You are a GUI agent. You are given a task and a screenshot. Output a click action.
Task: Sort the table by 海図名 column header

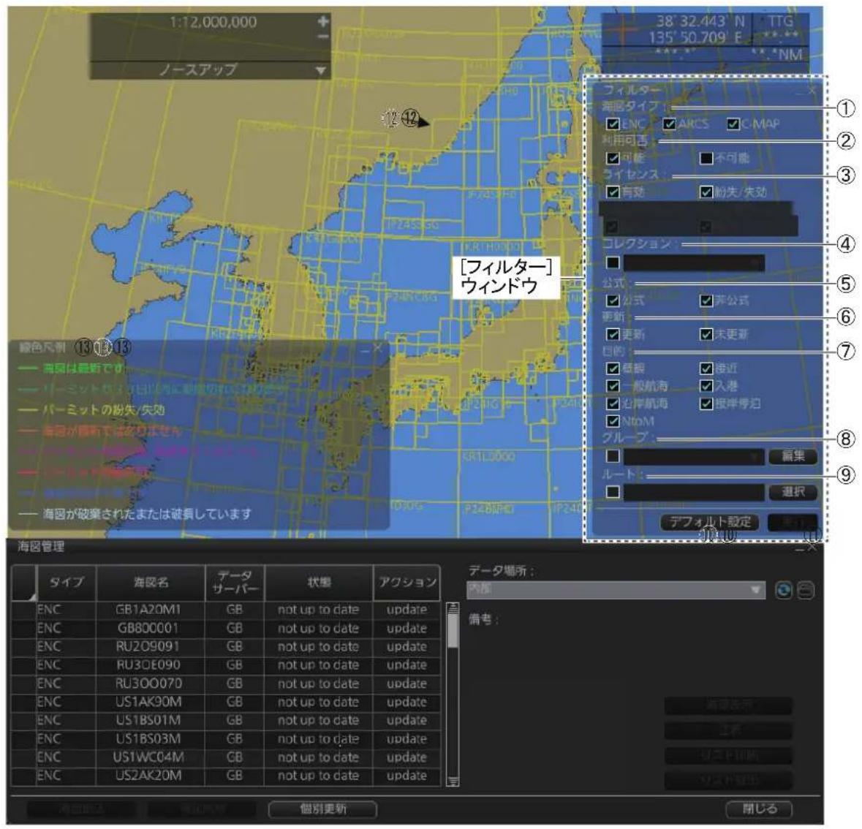tap(151, 583)
